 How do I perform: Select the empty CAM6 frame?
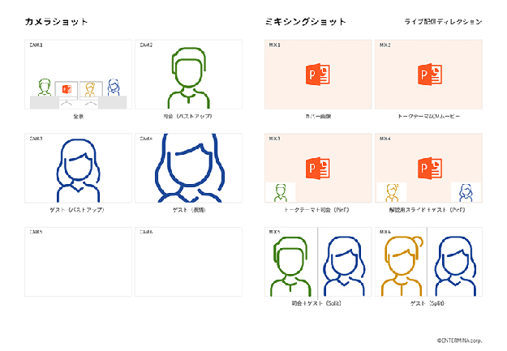[x=188, y=262]
